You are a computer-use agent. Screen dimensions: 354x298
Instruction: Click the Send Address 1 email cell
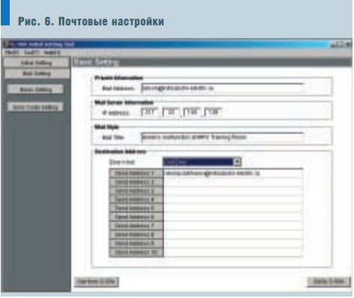[x=233, y=173]
